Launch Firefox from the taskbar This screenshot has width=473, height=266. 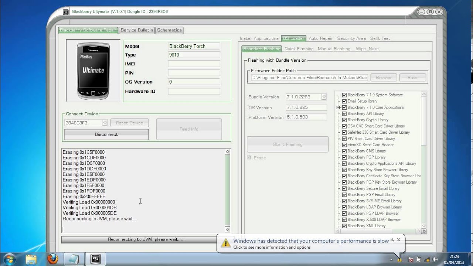53,259
